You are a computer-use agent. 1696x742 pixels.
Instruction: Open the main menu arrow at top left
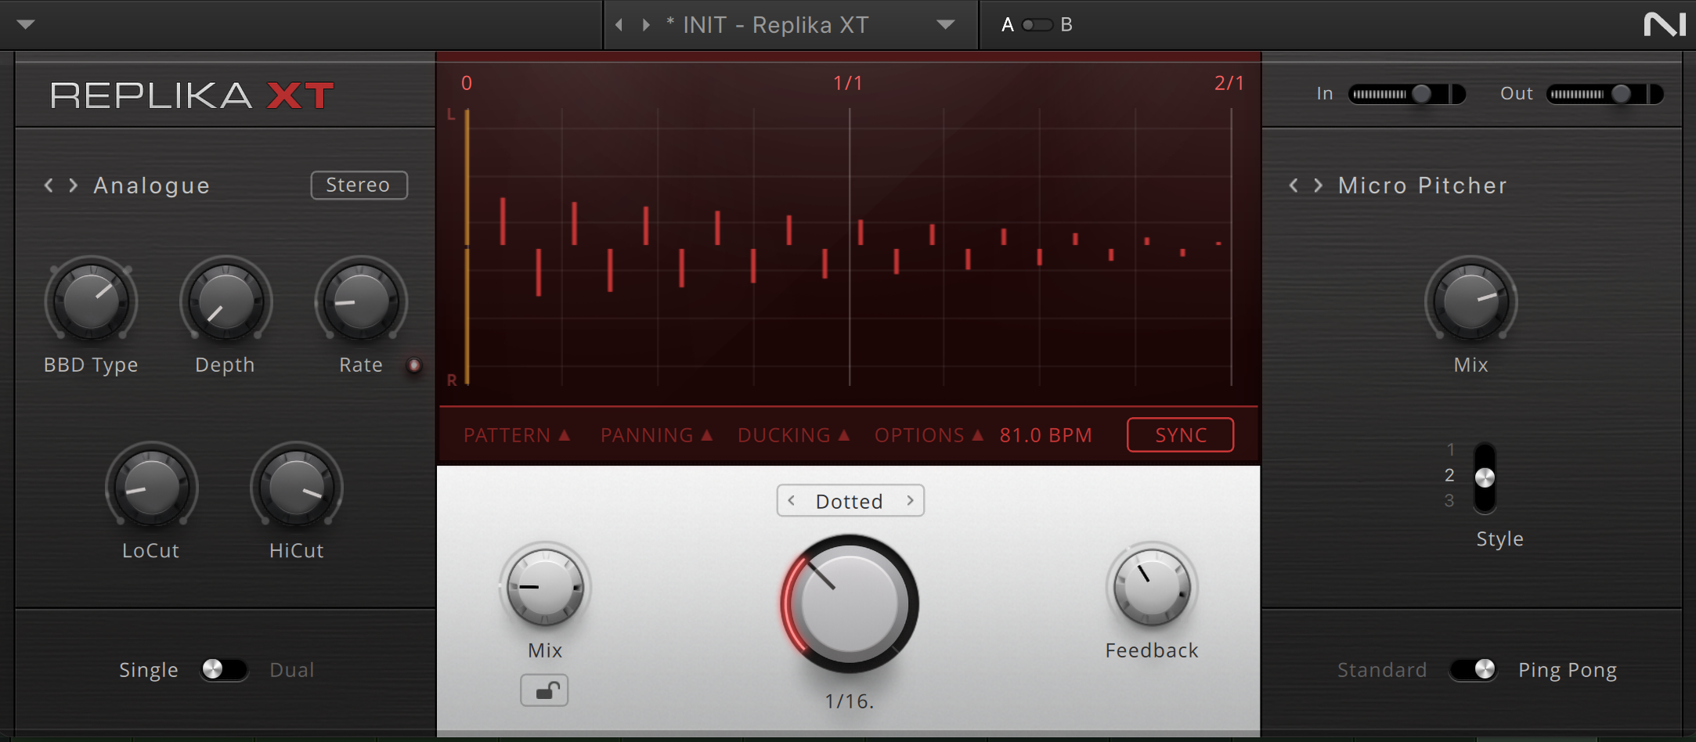tap(26, 24)
